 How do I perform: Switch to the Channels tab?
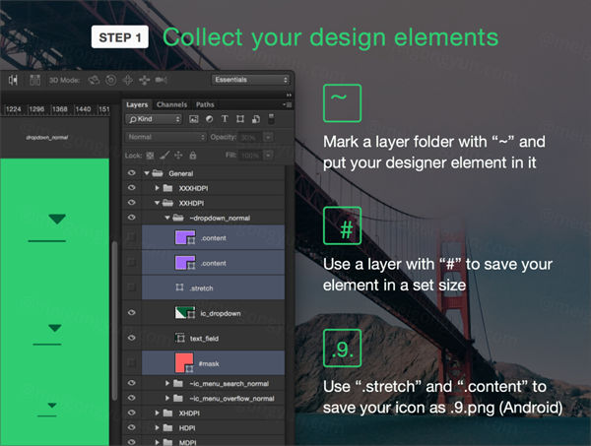click(x=171, y=103)
